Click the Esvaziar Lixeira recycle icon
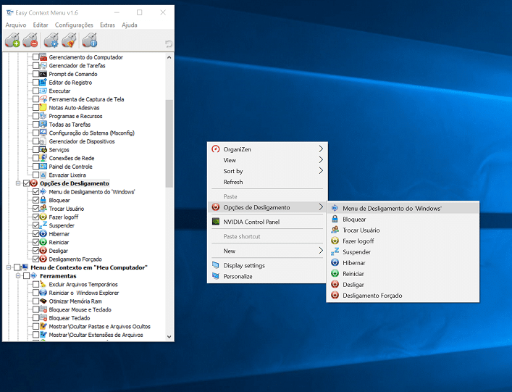 click(x=43, y=175)
